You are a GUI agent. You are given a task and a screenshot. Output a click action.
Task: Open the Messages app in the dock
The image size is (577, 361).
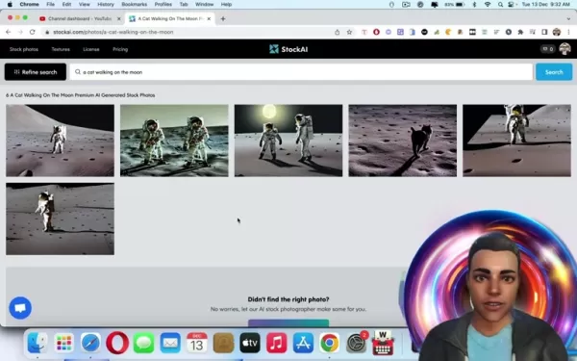tap(144, 343)
